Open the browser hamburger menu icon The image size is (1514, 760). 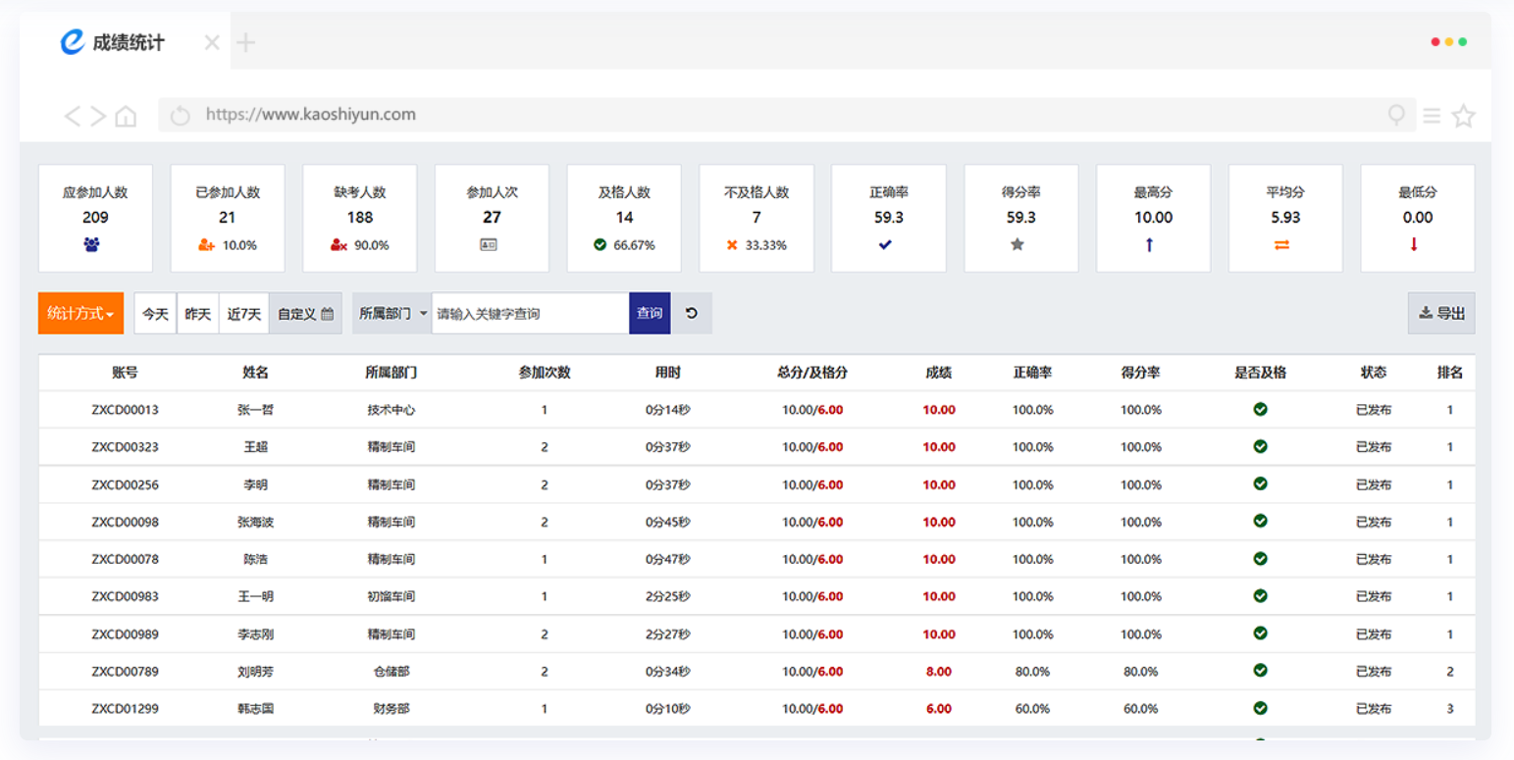click(x=1432, y=116)
